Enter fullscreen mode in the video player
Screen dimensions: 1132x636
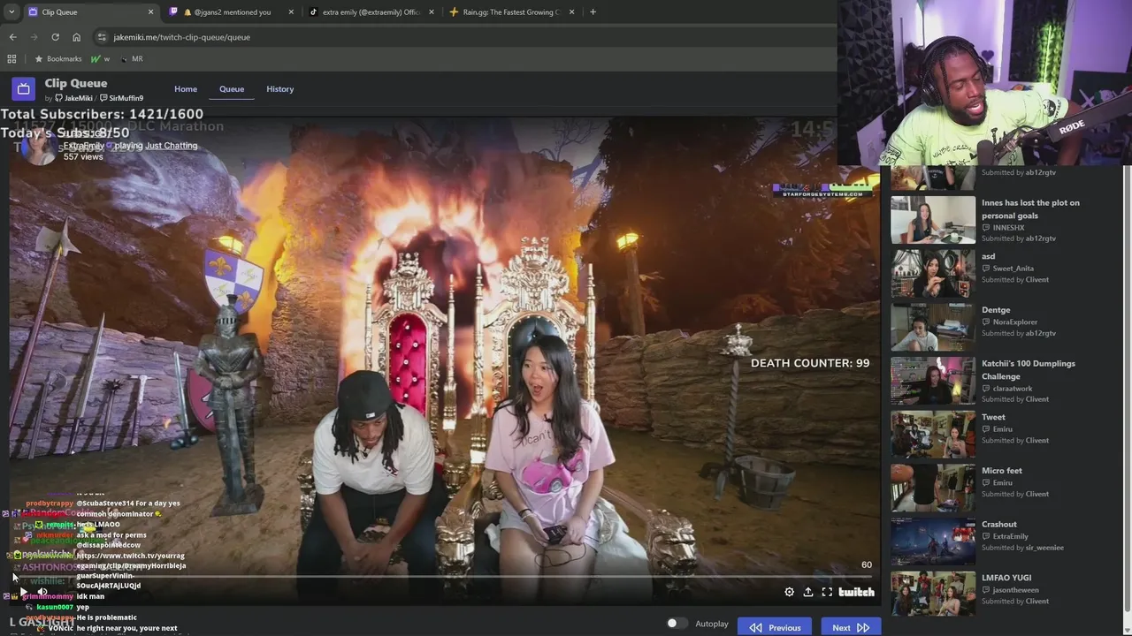(827, 592)
